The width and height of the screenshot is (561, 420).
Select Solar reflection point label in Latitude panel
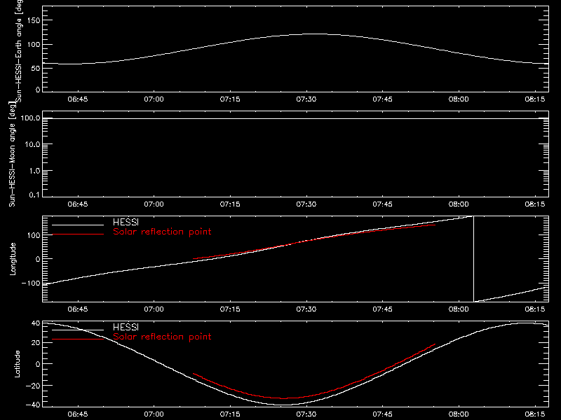coord(162,337)
